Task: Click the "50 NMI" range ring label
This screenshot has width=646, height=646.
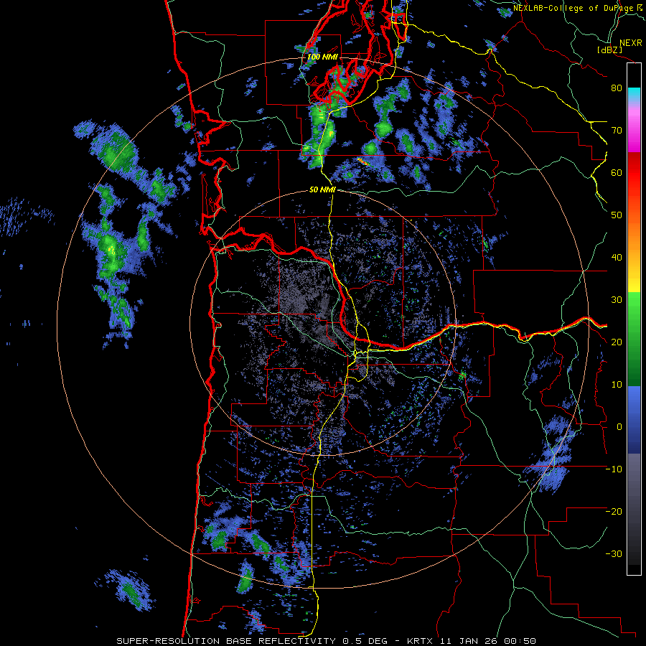Action: [x=322, y=190]
